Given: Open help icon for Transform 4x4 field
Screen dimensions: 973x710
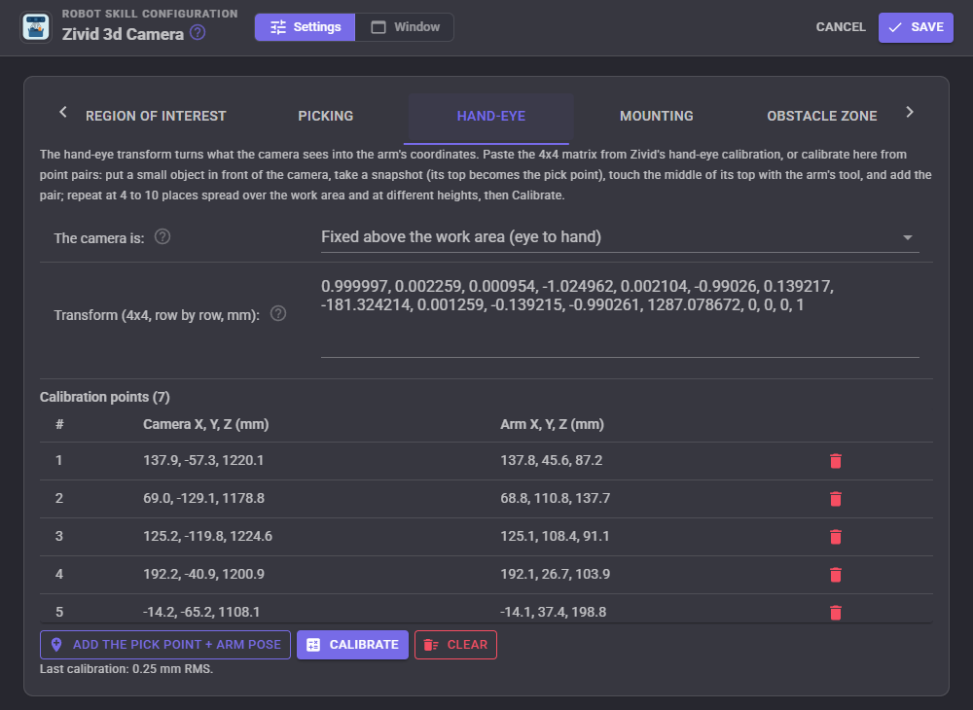Looking at the screenshot, I should tap(278, 314).
